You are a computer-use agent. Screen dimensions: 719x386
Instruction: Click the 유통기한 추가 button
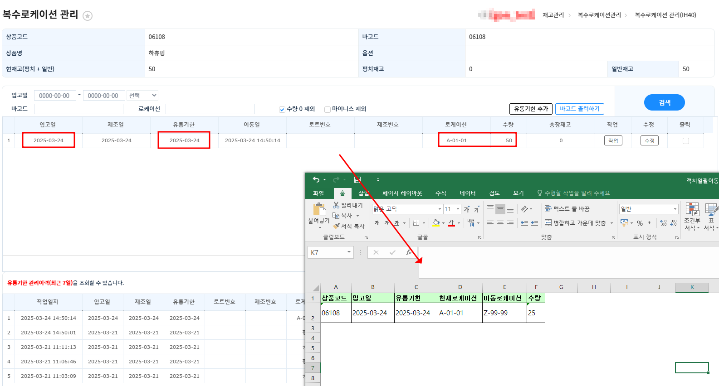click(x=531, y=109)
